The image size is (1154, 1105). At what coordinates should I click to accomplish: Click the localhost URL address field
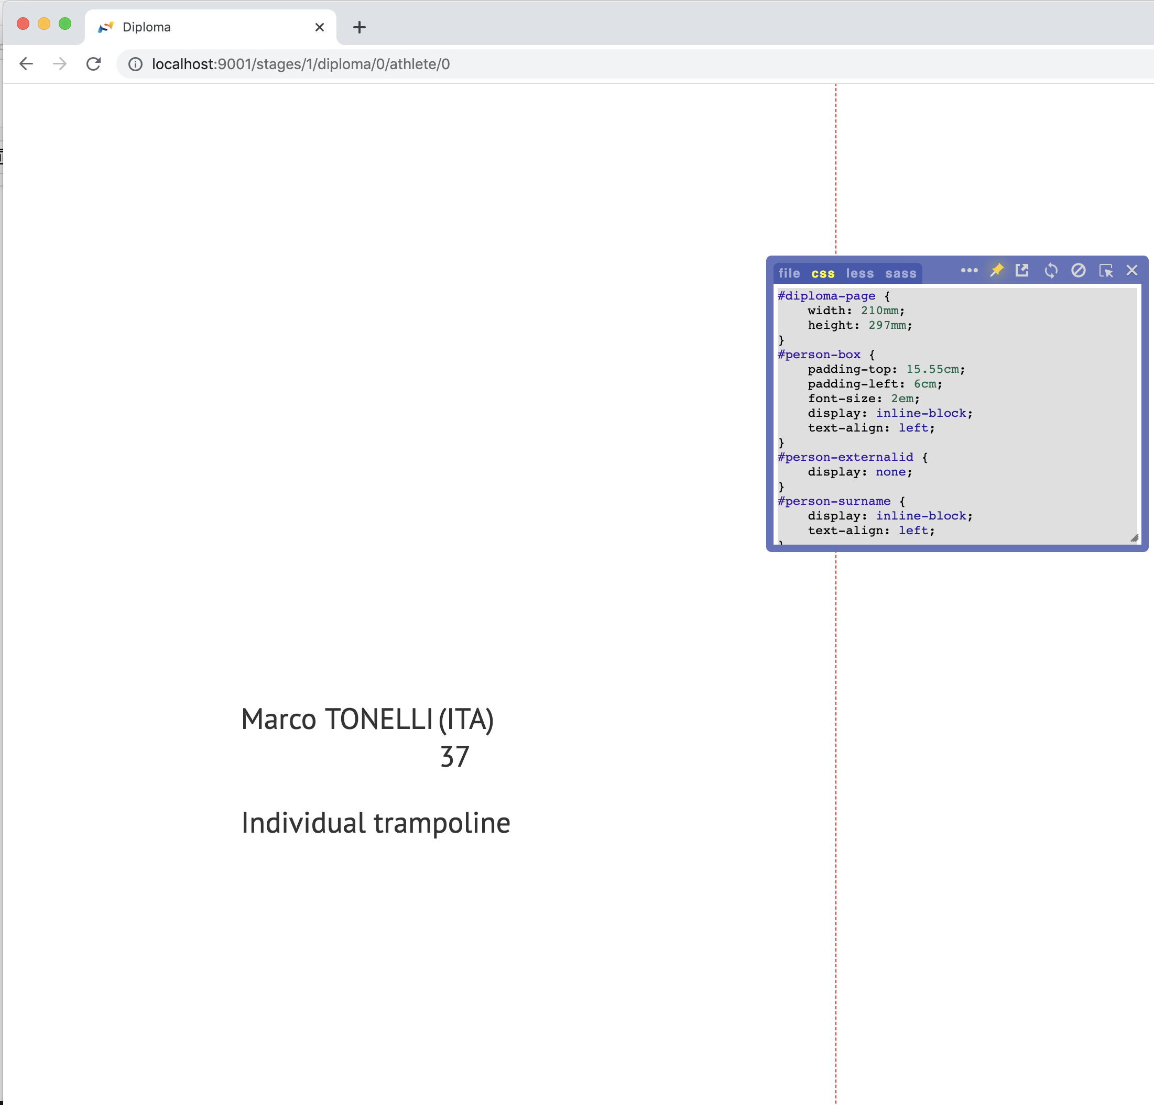point(300,64)
